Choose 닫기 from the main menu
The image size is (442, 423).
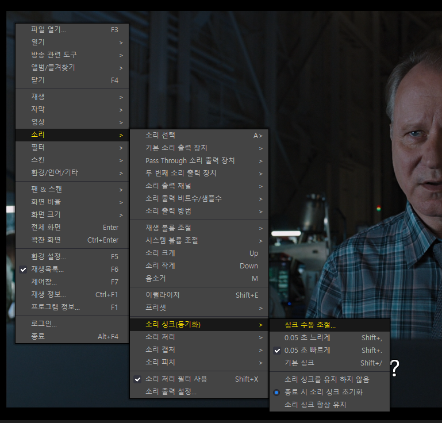point(72,80)
